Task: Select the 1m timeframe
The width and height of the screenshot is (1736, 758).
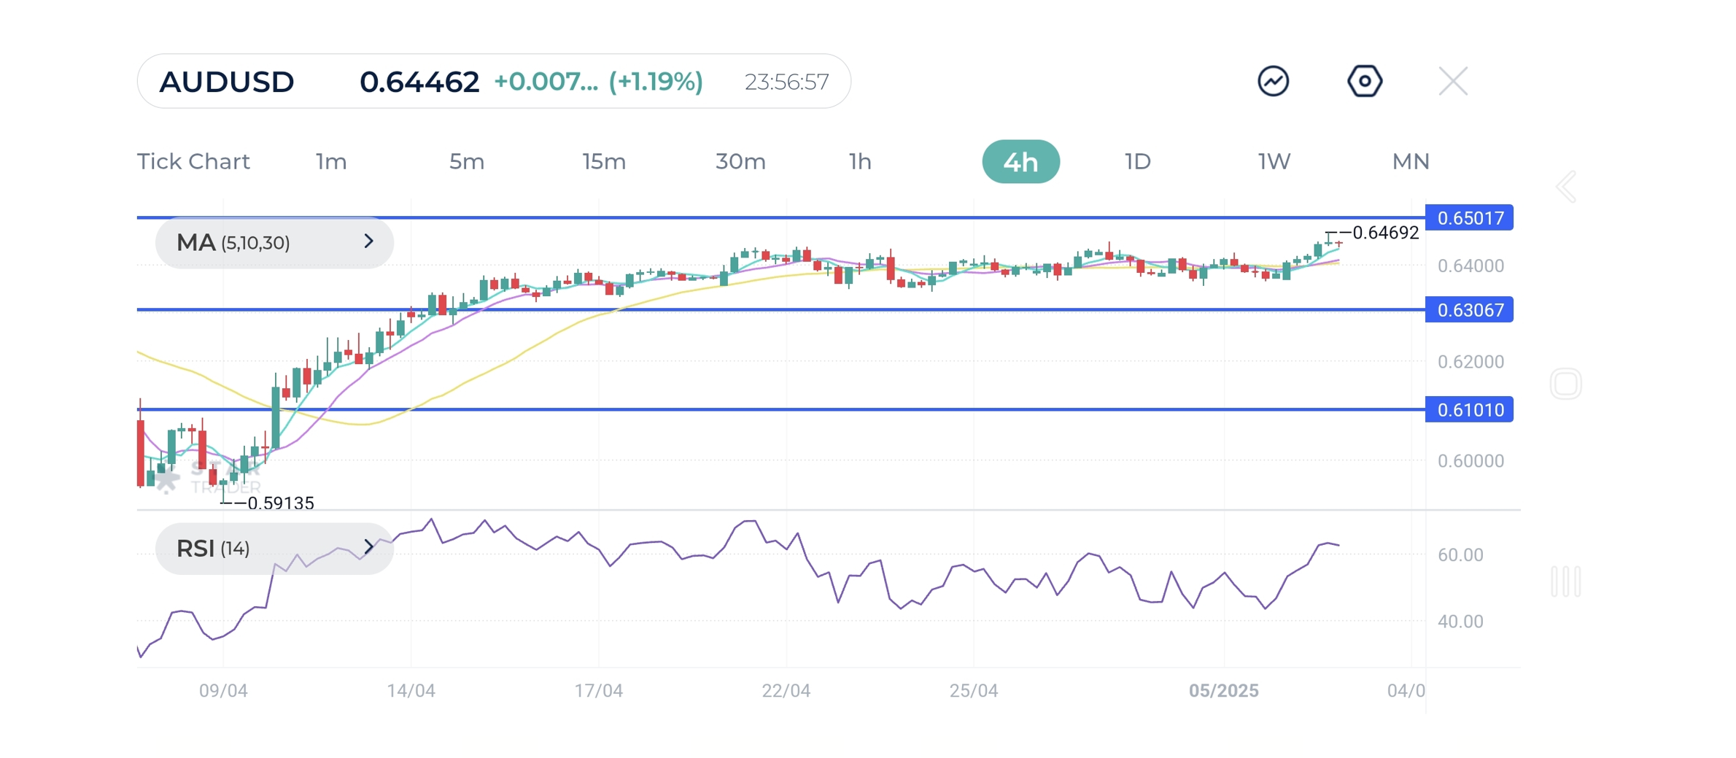Action: click(331, 161)
